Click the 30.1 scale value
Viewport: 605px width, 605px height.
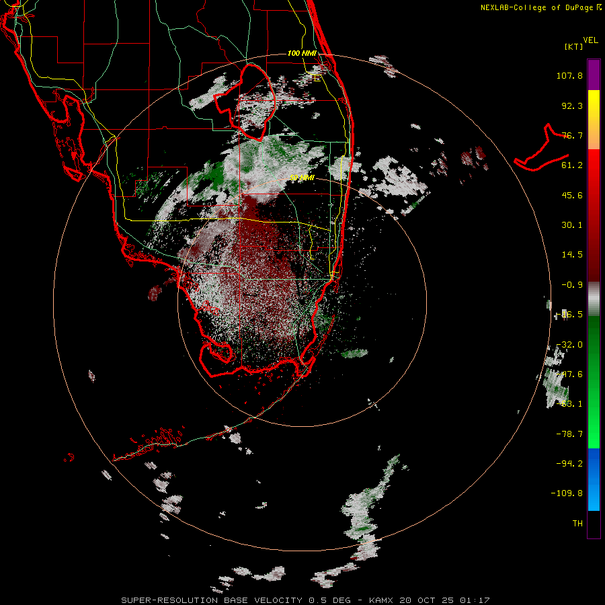click(572, 225)
